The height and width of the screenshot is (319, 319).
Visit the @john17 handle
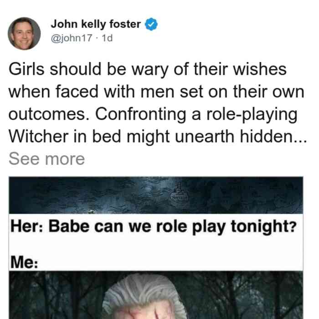point(72,38)
